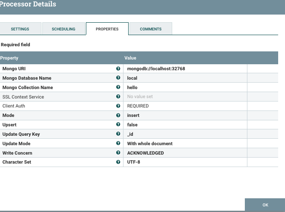Click help icon for Mongo Collection Name
The width and height of the screenshot is (285, 212).
pyautogui.click(x=118, y=87)
